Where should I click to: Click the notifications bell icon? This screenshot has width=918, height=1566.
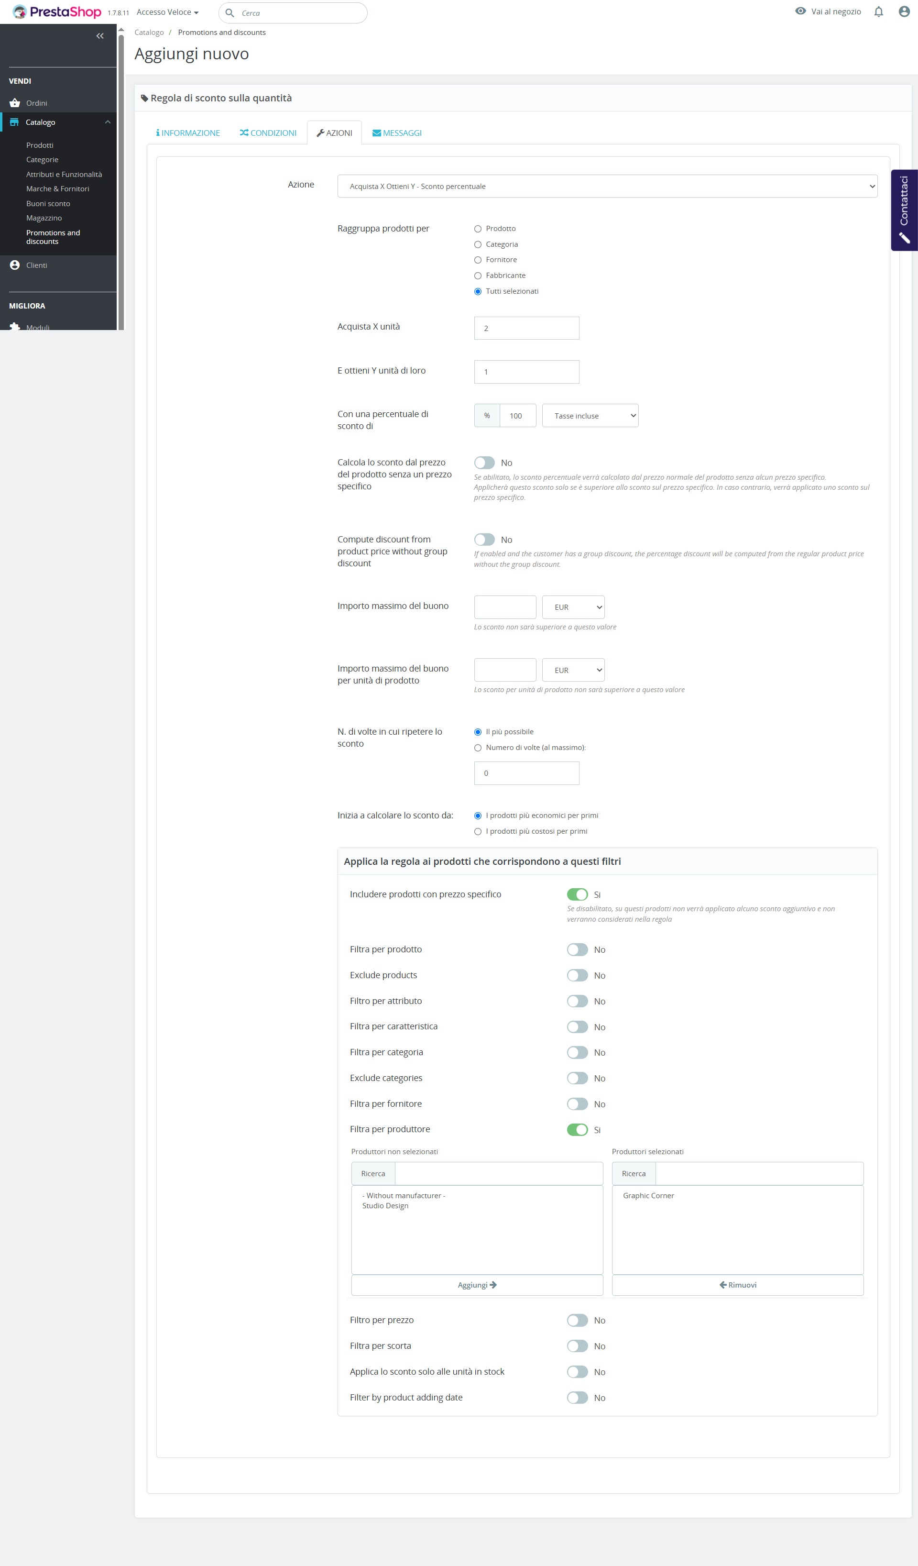(x=878, y=12)
